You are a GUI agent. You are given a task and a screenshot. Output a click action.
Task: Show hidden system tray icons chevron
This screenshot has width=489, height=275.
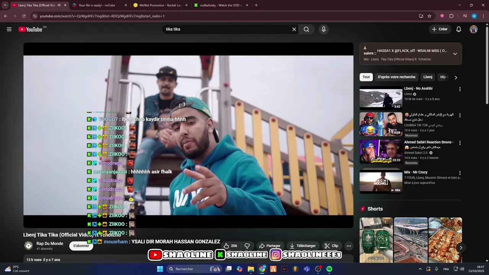420,269
